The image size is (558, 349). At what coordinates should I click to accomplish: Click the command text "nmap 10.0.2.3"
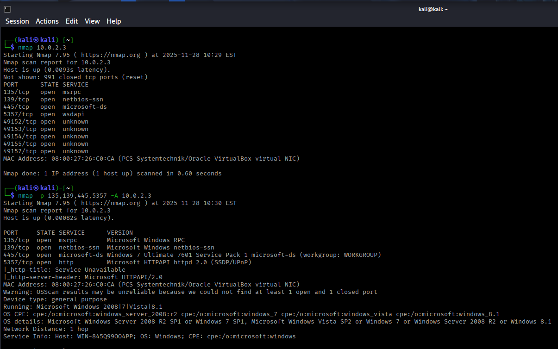(x=42, y=48)
